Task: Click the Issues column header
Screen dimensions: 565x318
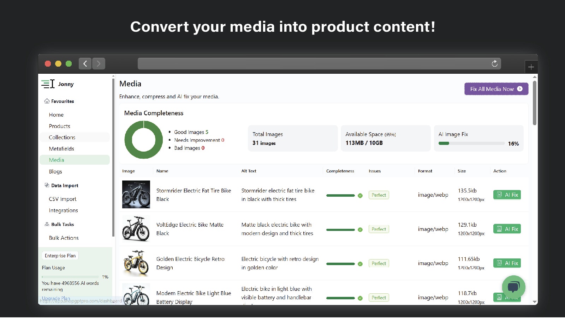Action: pos(375,171)
